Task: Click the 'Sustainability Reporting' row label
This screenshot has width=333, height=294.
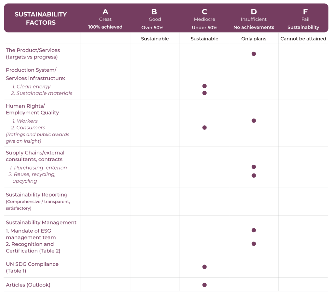Action: [37, 195]
